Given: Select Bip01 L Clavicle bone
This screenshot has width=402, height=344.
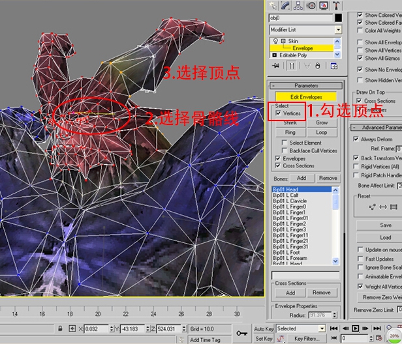Looking at the screenshot, I should tap(290, 201).
